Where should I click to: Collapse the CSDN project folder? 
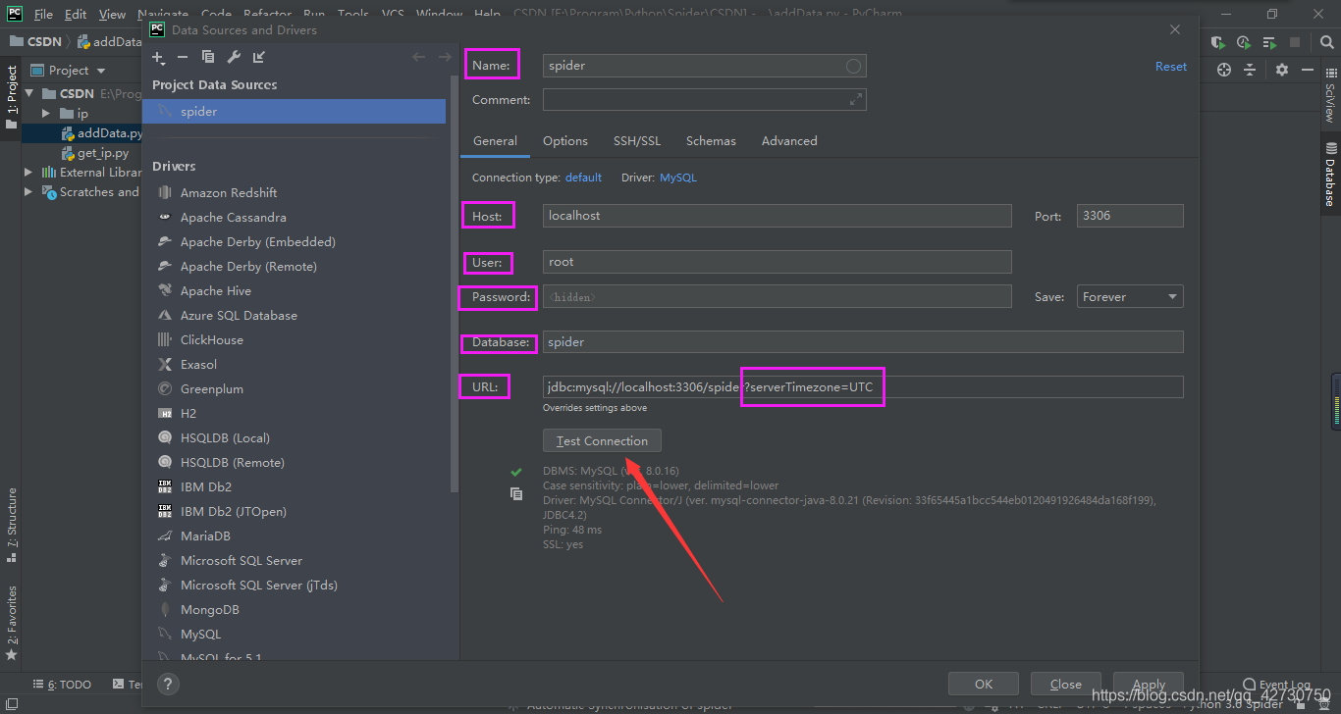click(29, 93)
